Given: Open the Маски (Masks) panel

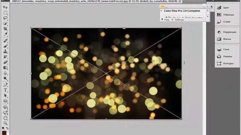Looking at the screenshot, I should pos(227,39).
